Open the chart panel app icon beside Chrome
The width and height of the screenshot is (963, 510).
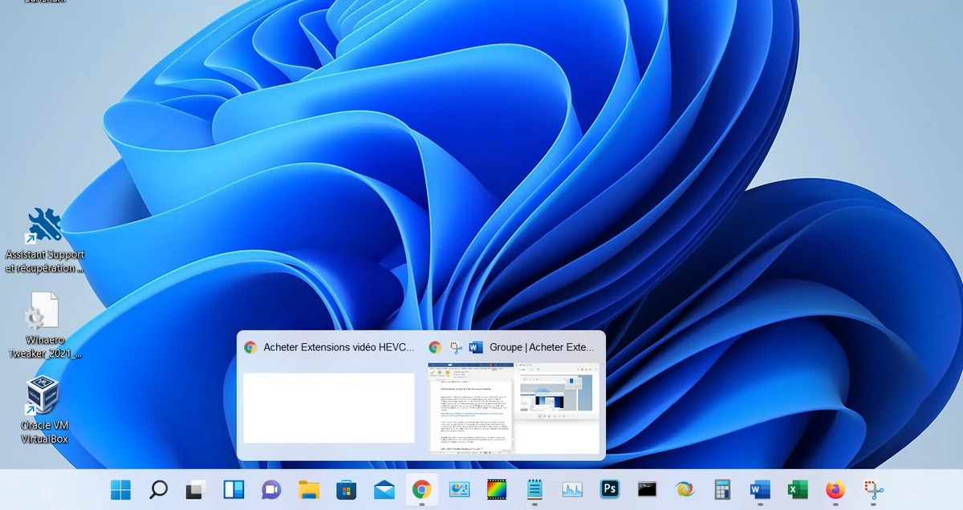(459, 489)
